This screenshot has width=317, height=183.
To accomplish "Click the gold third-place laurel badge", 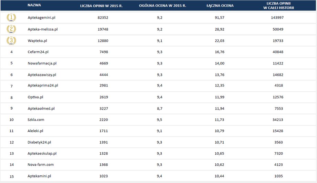I will tap(11, 41).
